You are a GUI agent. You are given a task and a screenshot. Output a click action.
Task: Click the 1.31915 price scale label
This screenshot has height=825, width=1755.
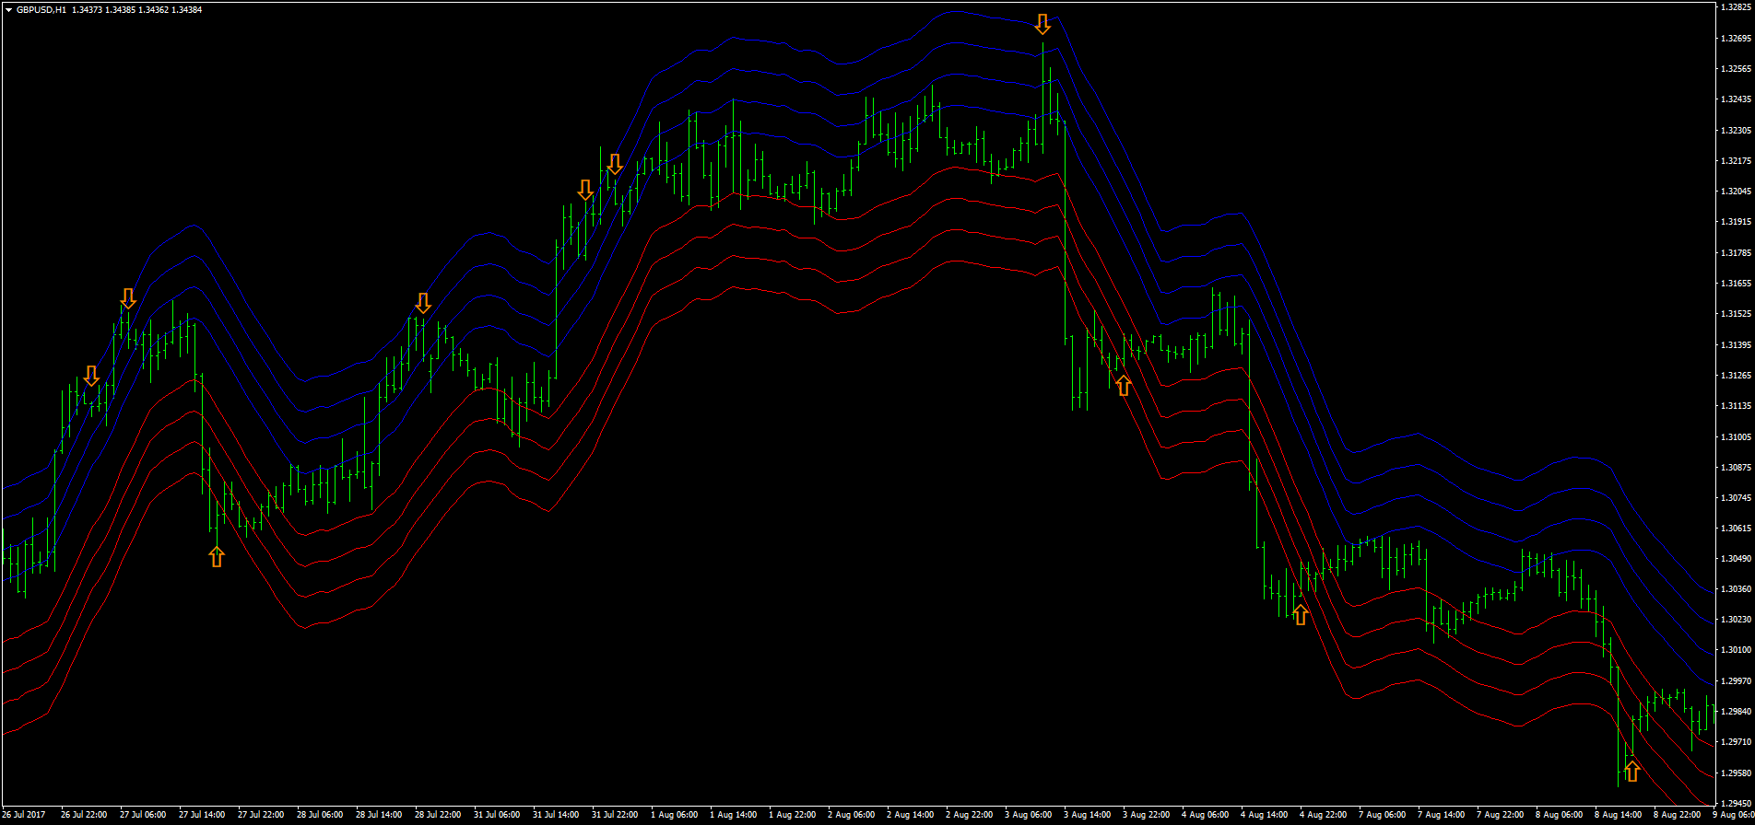click(x=1736, y=221)
